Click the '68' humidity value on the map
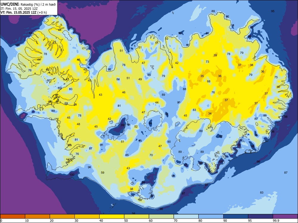Screen dimensions: 298x223 (x=209, y=81)
